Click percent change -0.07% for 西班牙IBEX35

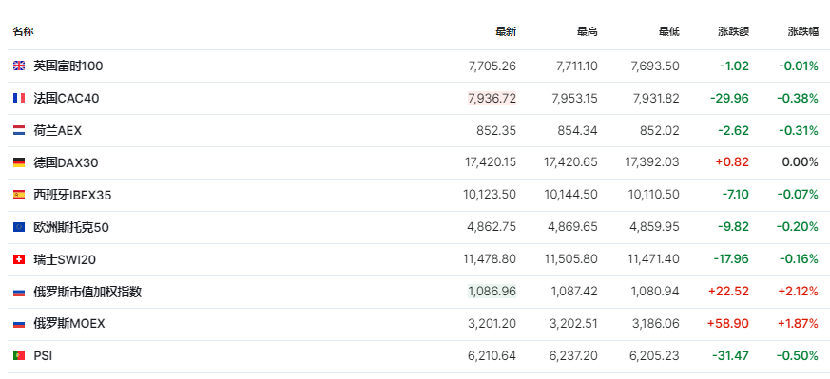(798, 195)
